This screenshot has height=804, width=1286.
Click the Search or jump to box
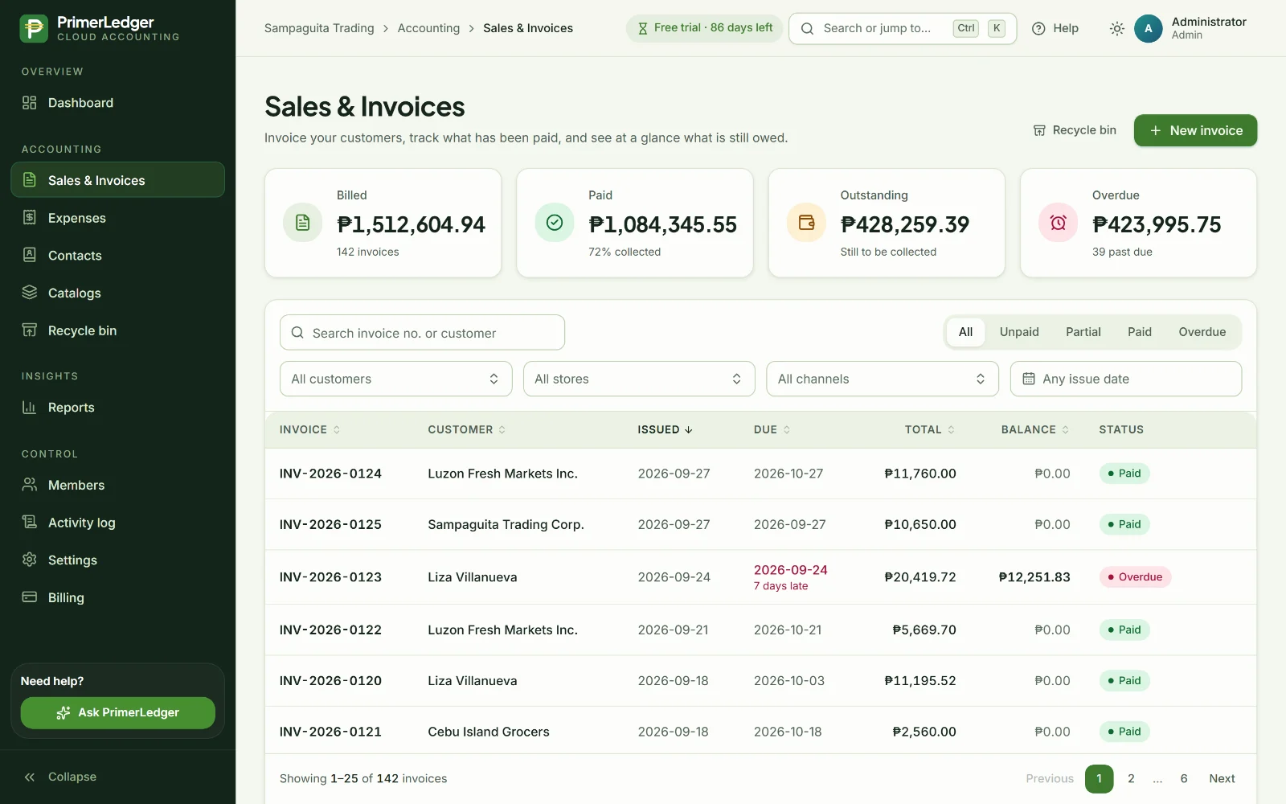click(903, 28)
